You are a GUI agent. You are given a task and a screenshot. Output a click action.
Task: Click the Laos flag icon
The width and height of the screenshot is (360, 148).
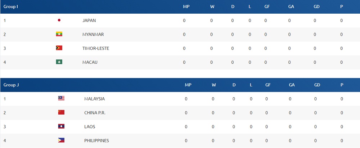pyautogui.click(x=61, y=127)
